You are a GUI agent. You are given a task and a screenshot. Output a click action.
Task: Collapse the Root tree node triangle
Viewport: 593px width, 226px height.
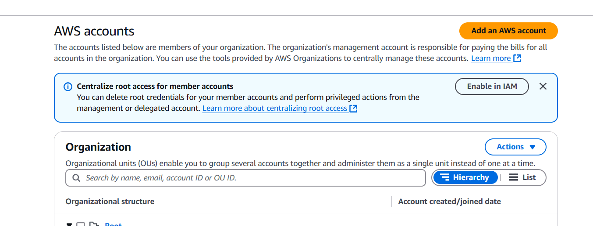pos(69,224)
